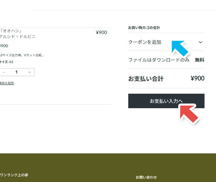Open the 『オオハシ』アルシド・ドルビニ product link
This screenshot has width=216, height=182.
coord(18,34)
